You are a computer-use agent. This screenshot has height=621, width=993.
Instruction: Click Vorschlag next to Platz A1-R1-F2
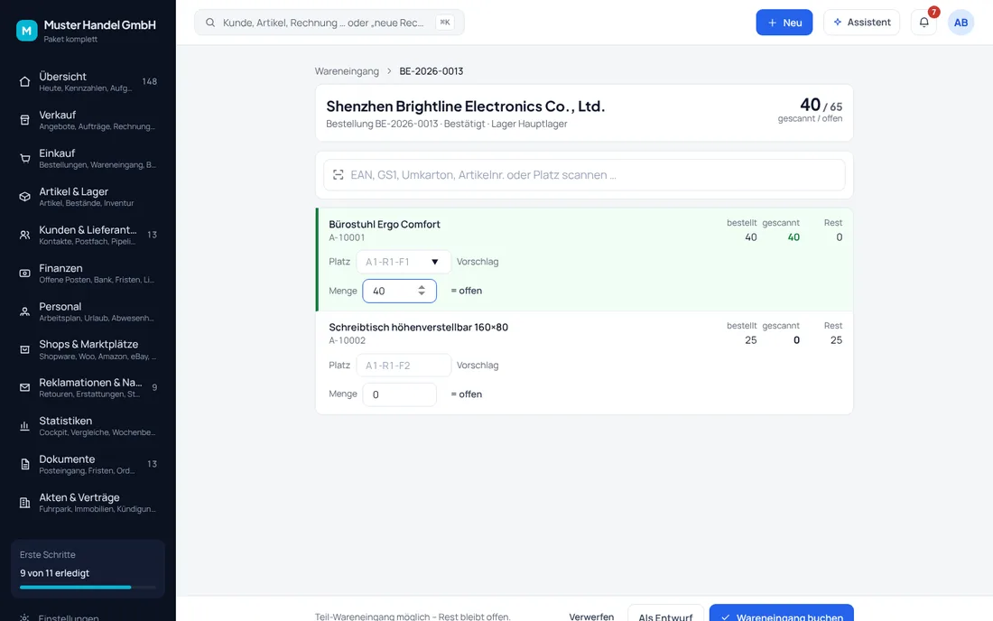coord(478,366)
